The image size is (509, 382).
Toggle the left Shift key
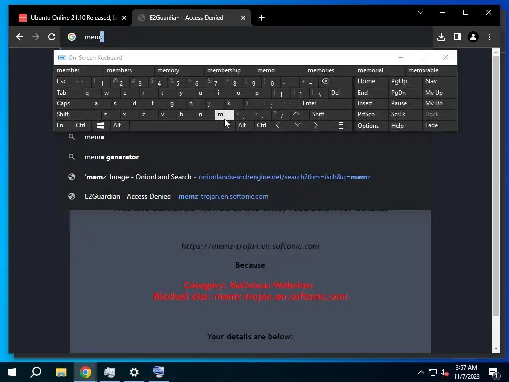(78, 114)
